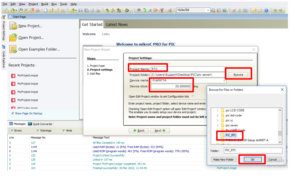Image resolution: width=290 pixels, height=178 pixels.
Task: Click the new blank file toolbar icon
Action: (46, 10)
